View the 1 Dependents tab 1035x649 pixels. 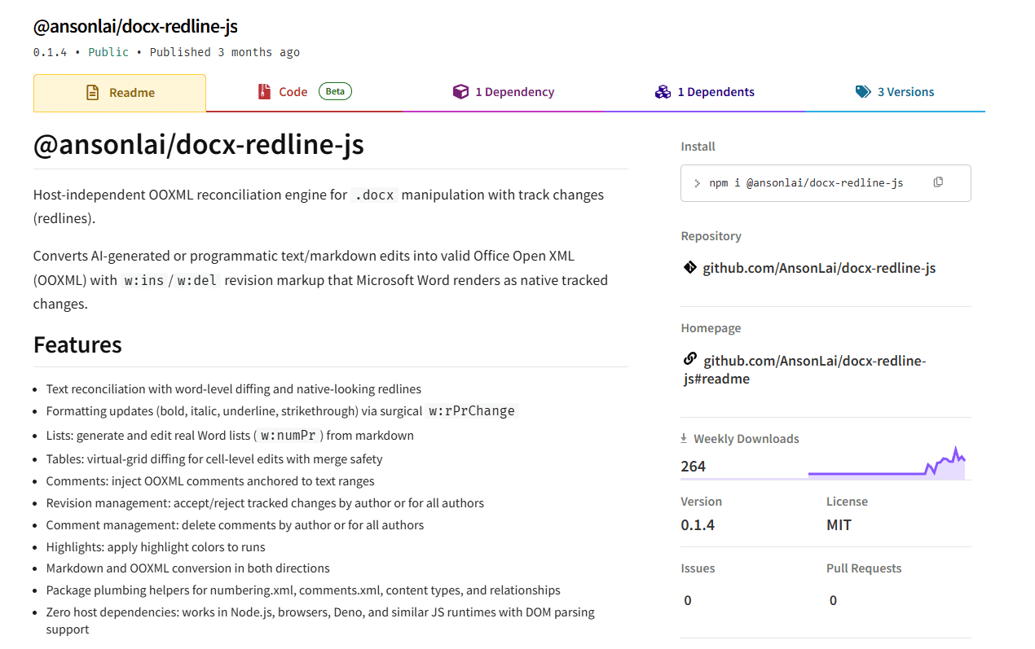[704, 92]
